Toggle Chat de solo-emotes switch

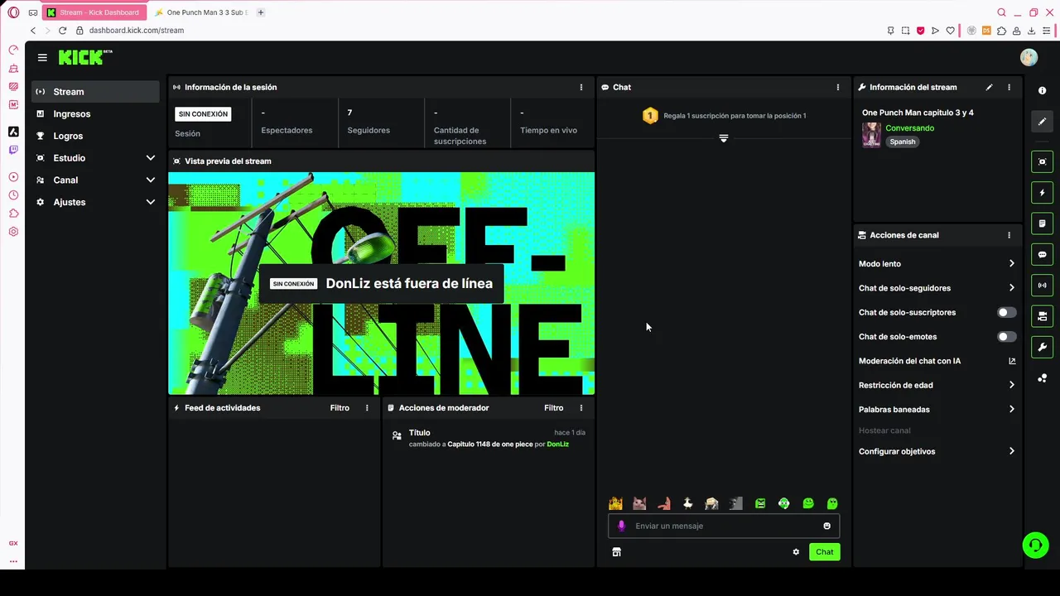click(1006, 337)
